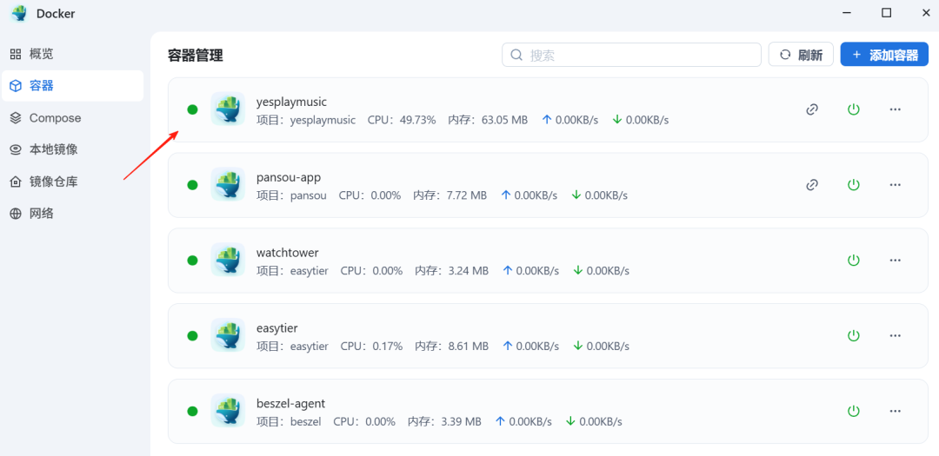Viewport: 939px width, 456px height.
Task: Select 容器 in the sidebar
Action: pos(72,86)
